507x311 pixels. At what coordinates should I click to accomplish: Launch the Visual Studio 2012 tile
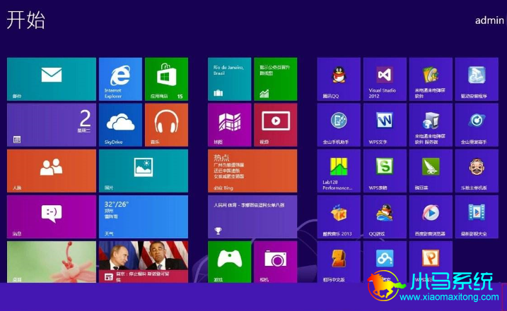point(385,79)
